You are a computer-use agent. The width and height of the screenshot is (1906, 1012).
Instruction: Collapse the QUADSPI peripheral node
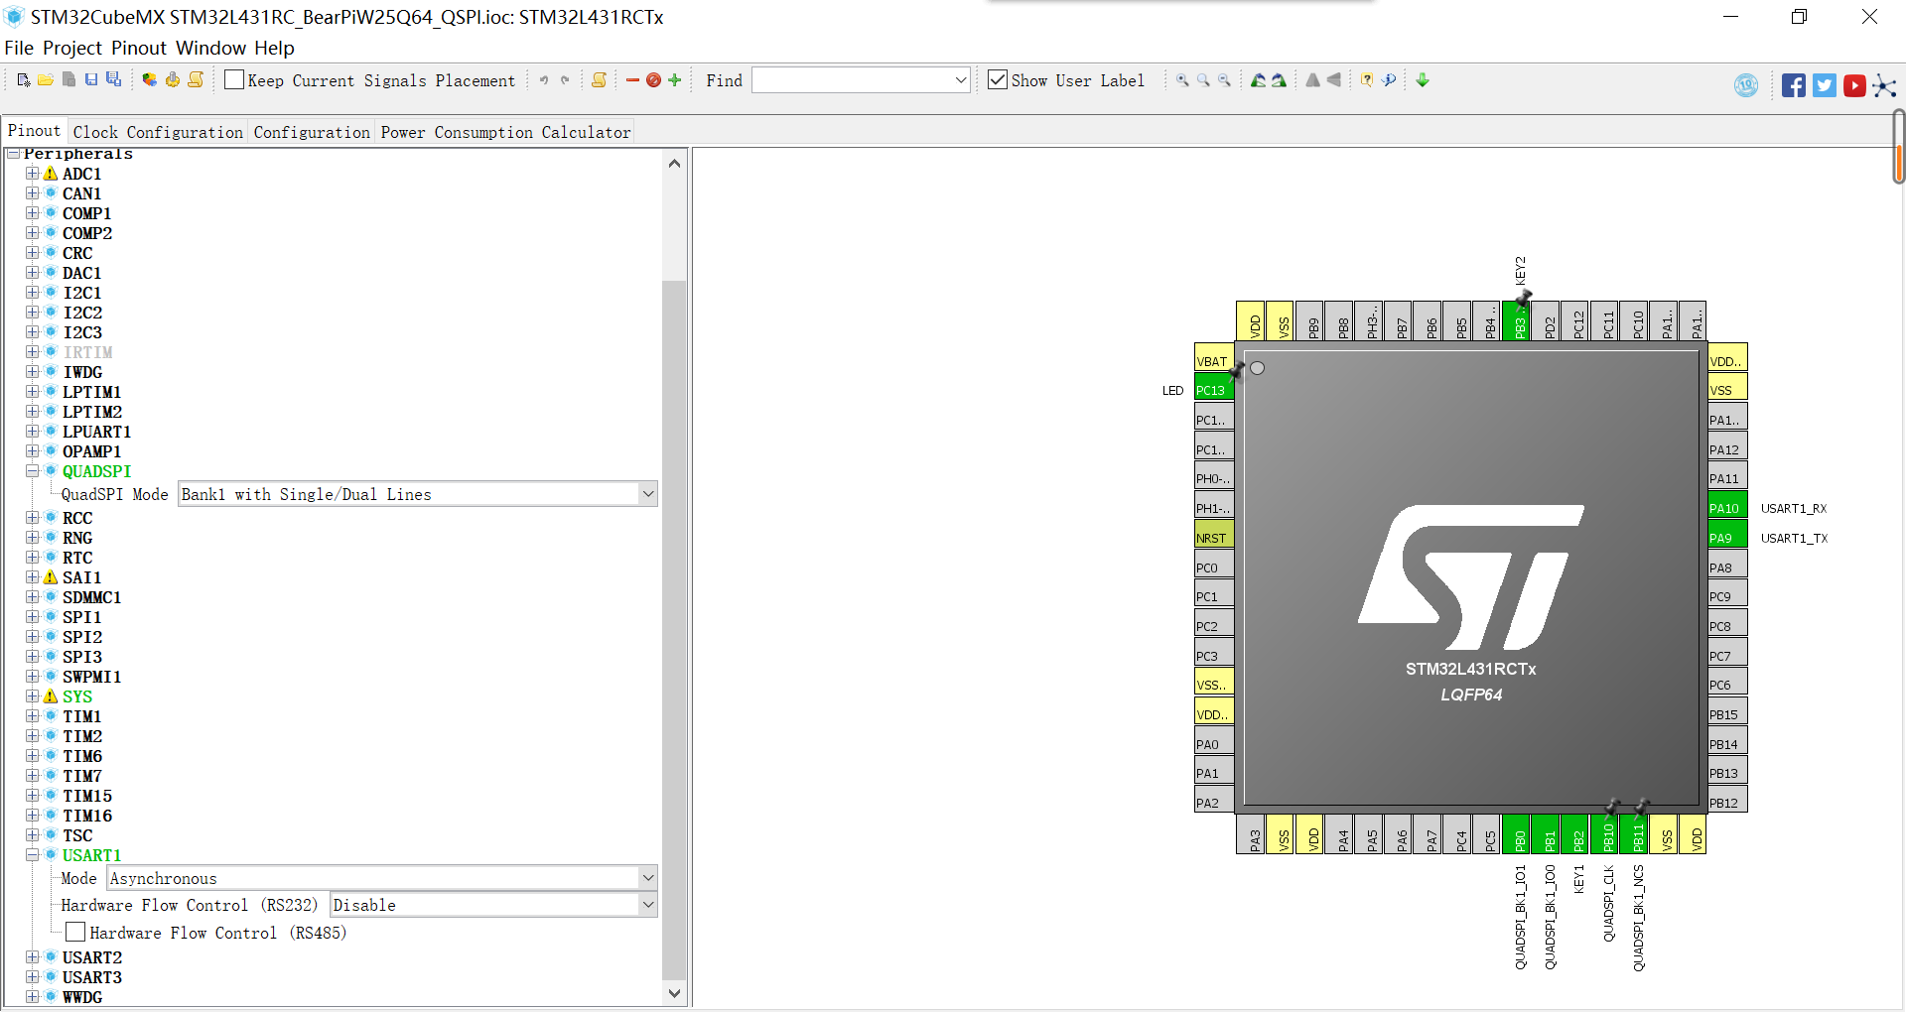point(33,471)
